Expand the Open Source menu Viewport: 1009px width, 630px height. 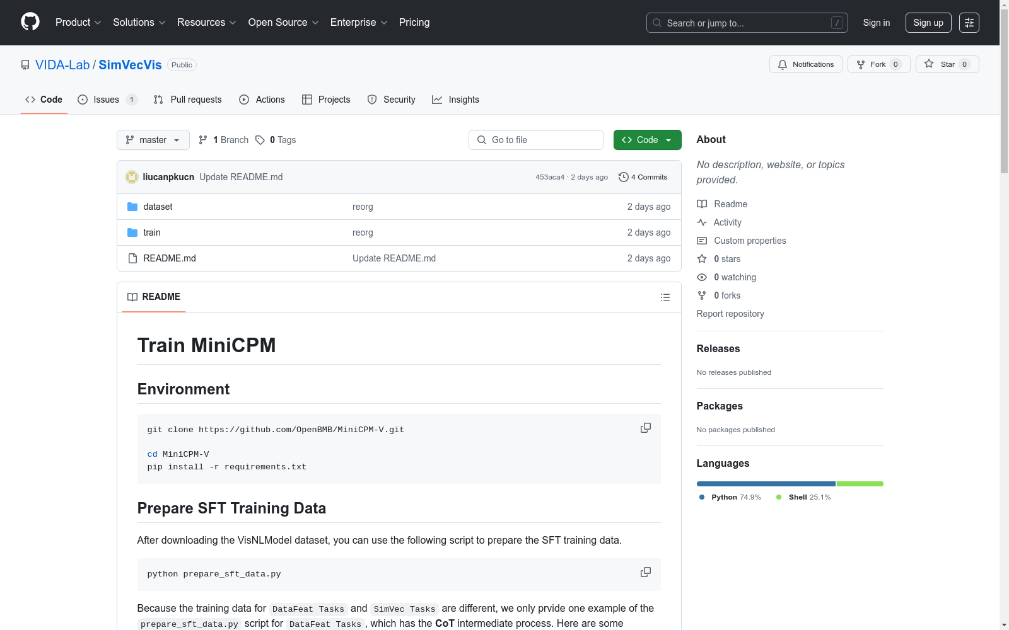(x=284, y=23)
